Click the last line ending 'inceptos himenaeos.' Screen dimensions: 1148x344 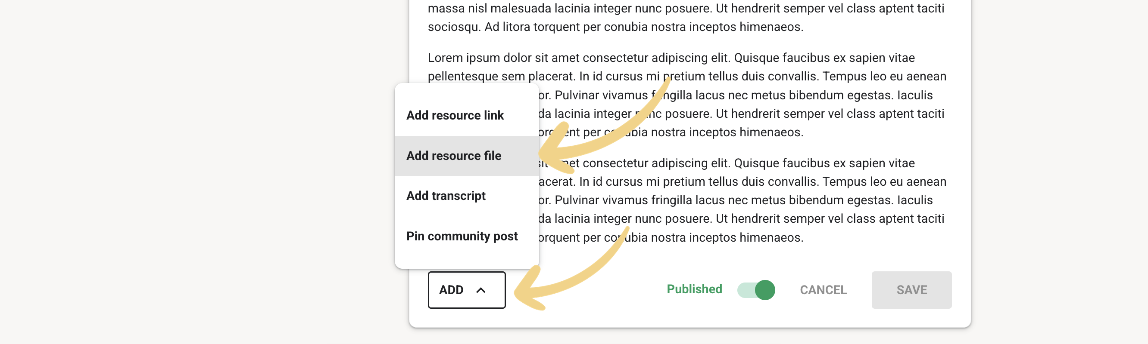coord(671,238)
